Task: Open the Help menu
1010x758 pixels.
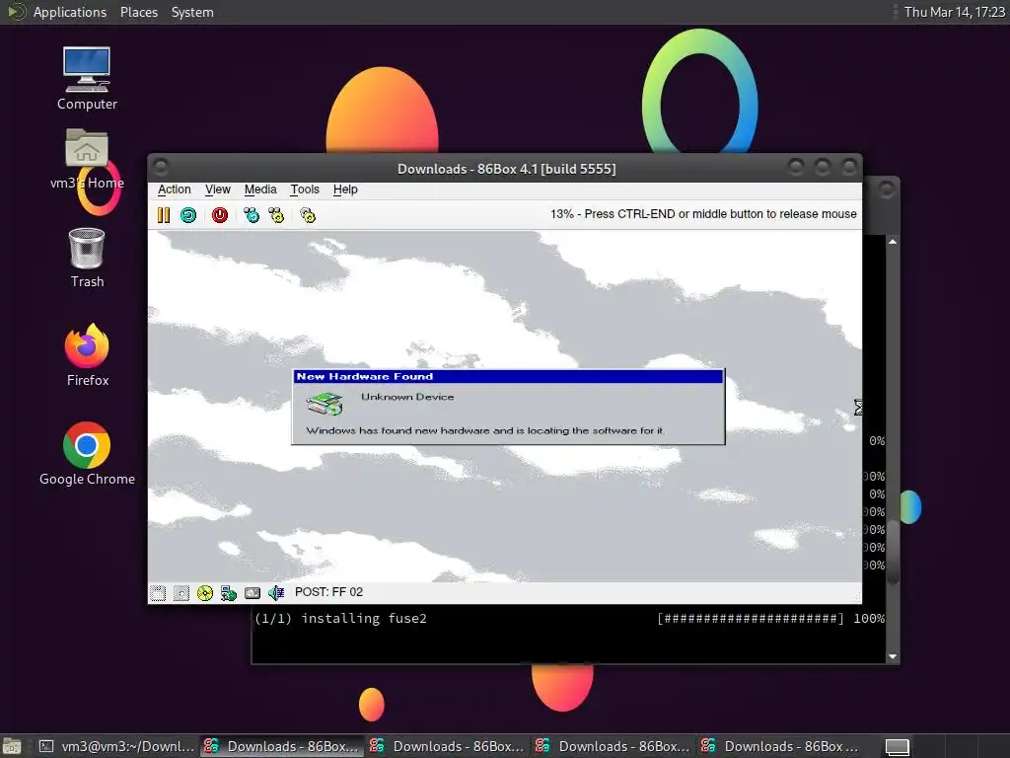Action: pos(345,189)
